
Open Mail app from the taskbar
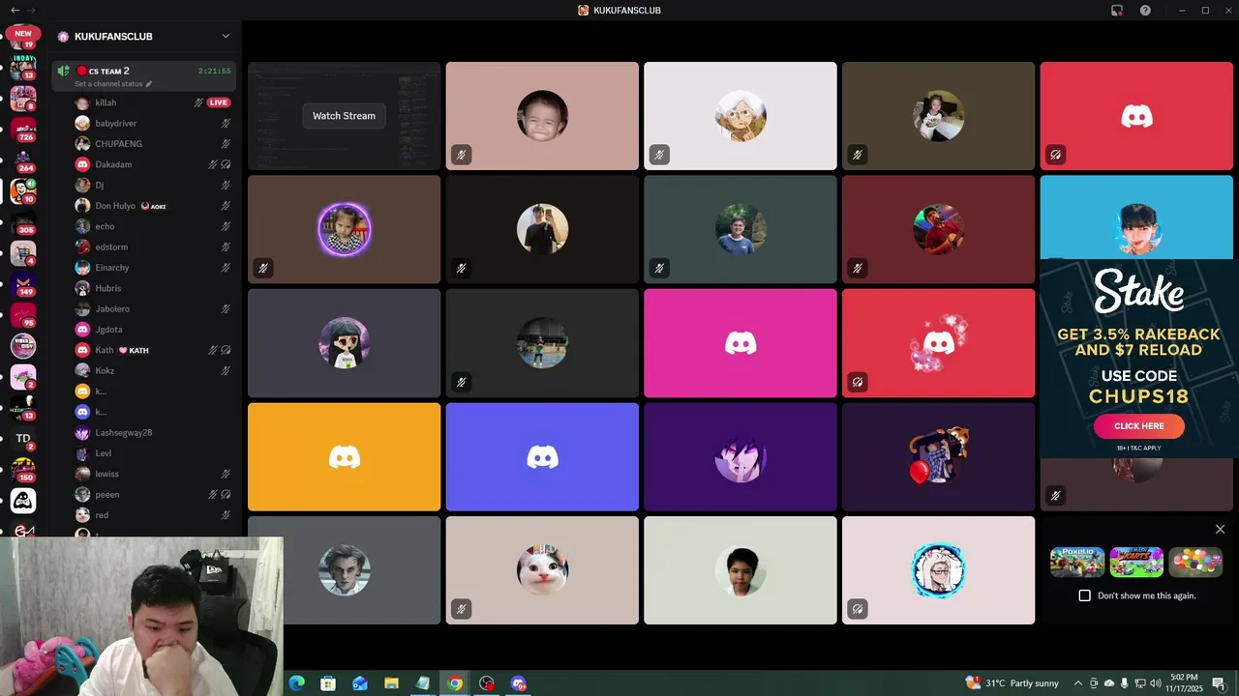pyautogui.click(x=360, y=683)
